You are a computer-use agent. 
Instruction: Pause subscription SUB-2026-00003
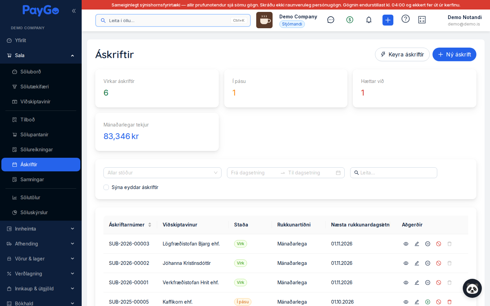(x=428, y=244)
